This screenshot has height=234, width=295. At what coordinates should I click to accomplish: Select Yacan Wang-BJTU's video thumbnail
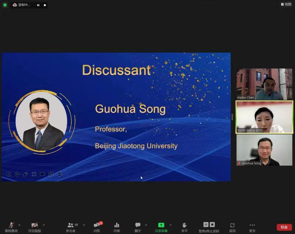point(264,117)
